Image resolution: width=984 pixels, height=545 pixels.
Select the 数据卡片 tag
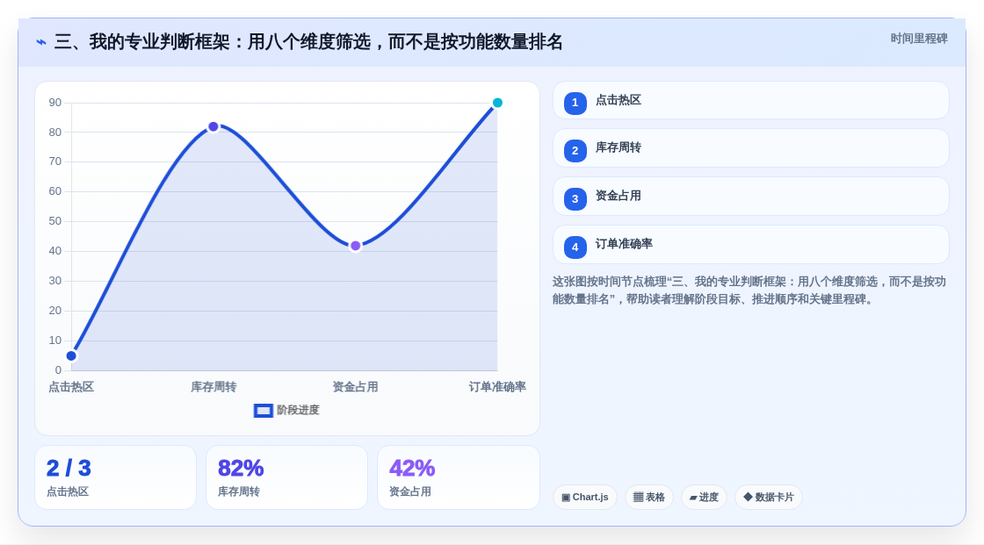click(x=769, y=498)
